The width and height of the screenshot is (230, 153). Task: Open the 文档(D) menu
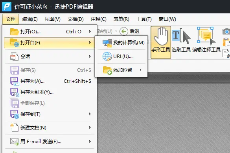pos(75,19)
